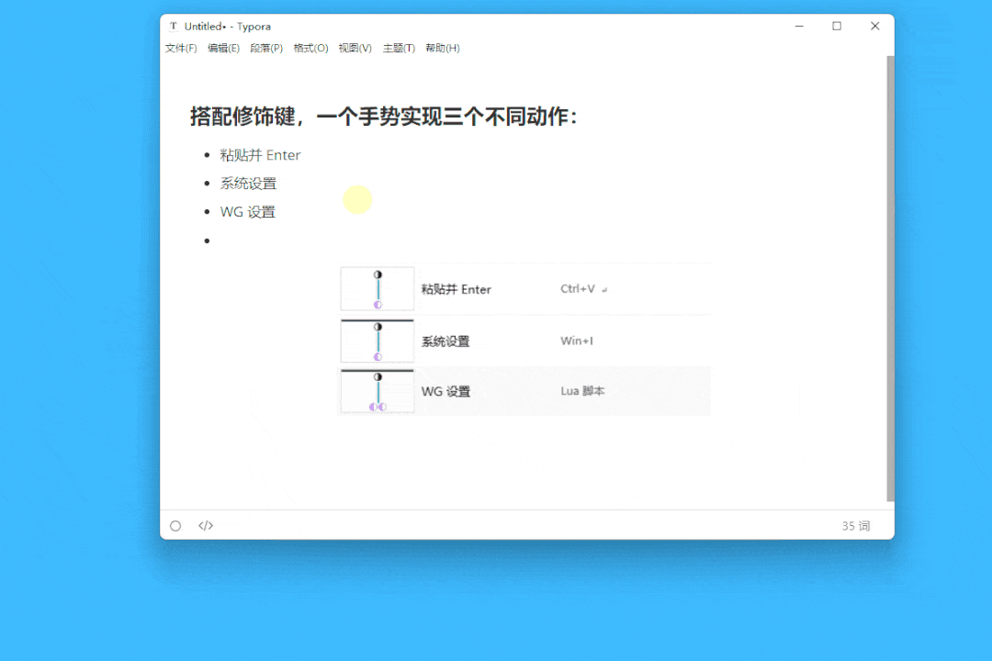Switch to source code mode icon
This screenshot has width=992, height=661.
coord(206,526)
